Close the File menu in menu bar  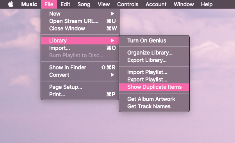[x=49, y=4]
